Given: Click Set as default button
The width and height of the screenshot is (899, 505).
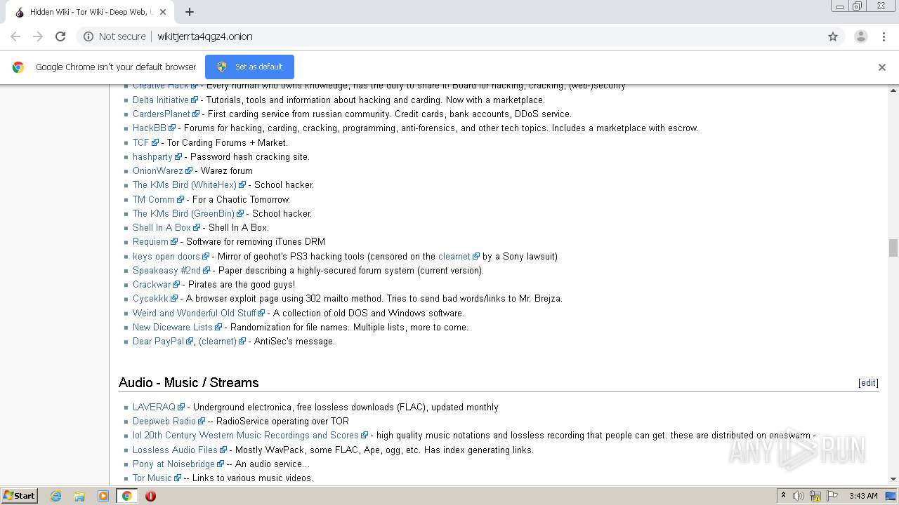Looking at the screenshot, I should (249, 67).
